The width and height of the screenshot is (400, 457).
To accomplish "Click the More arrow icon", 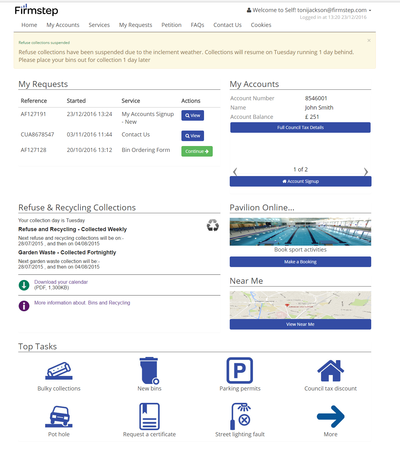I will click(330, 417).
